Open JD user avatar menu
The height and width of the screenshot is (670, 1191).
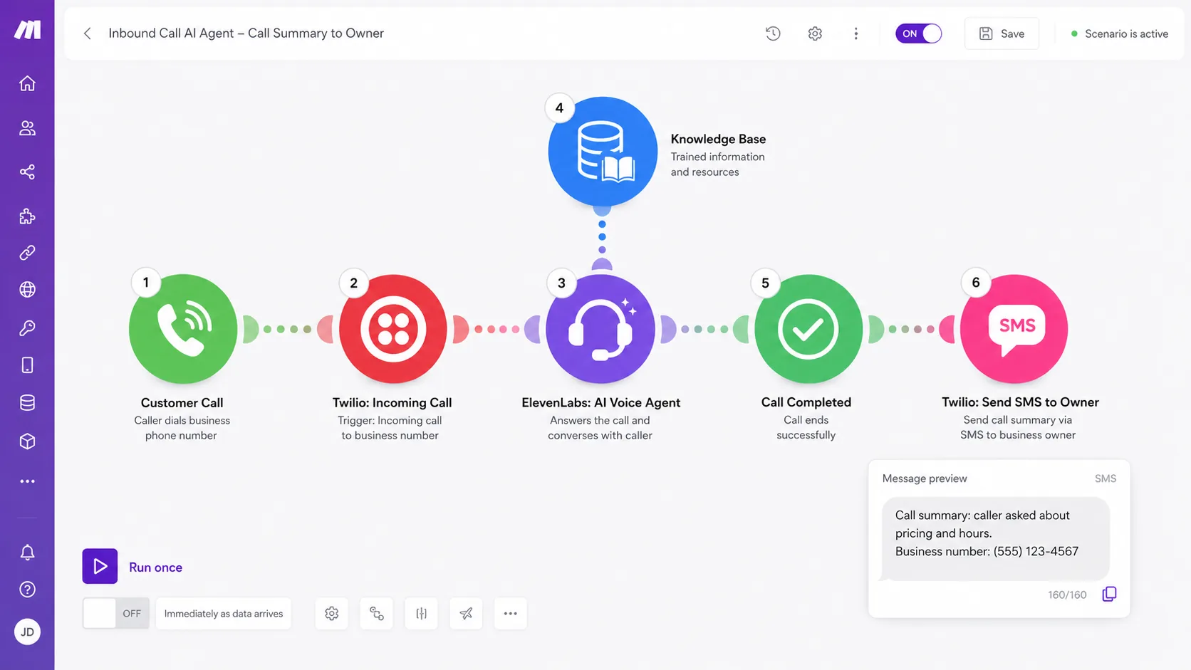click(27, 632)
